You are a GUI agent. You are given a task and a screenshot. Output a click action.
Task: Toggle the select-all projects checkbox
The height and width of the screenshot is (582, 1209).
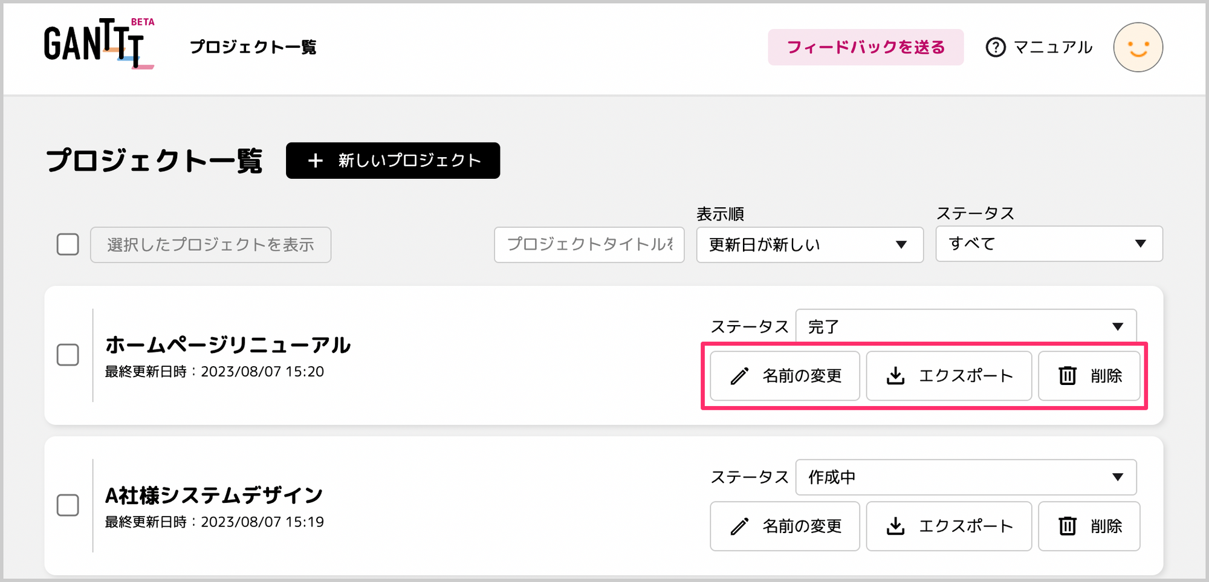(x=68, y=244)
